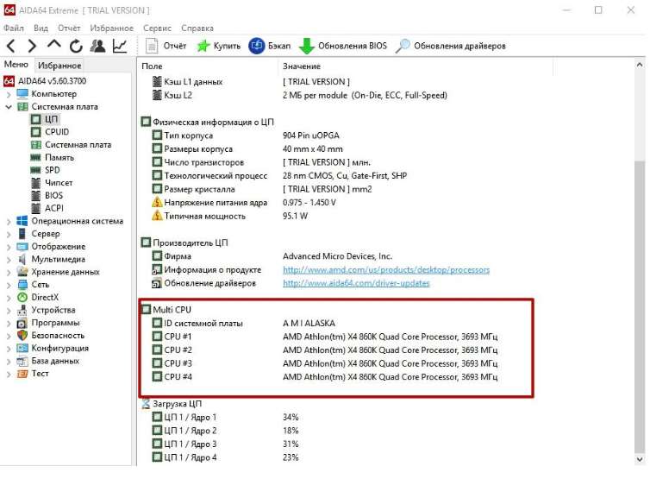Open the aida64.com driver-updates link
Viewport: 650px width, 479px height.
[x=356, y=283]
